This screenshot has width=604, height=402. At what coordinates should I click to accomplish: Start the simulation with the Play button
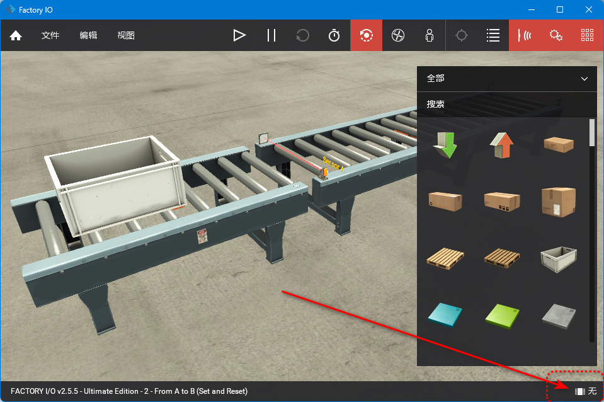[239, 35]
